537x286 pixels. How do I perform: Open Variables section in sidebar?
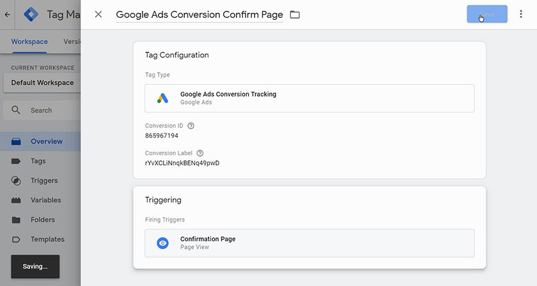pyautogui.click(x=45, y=200)
